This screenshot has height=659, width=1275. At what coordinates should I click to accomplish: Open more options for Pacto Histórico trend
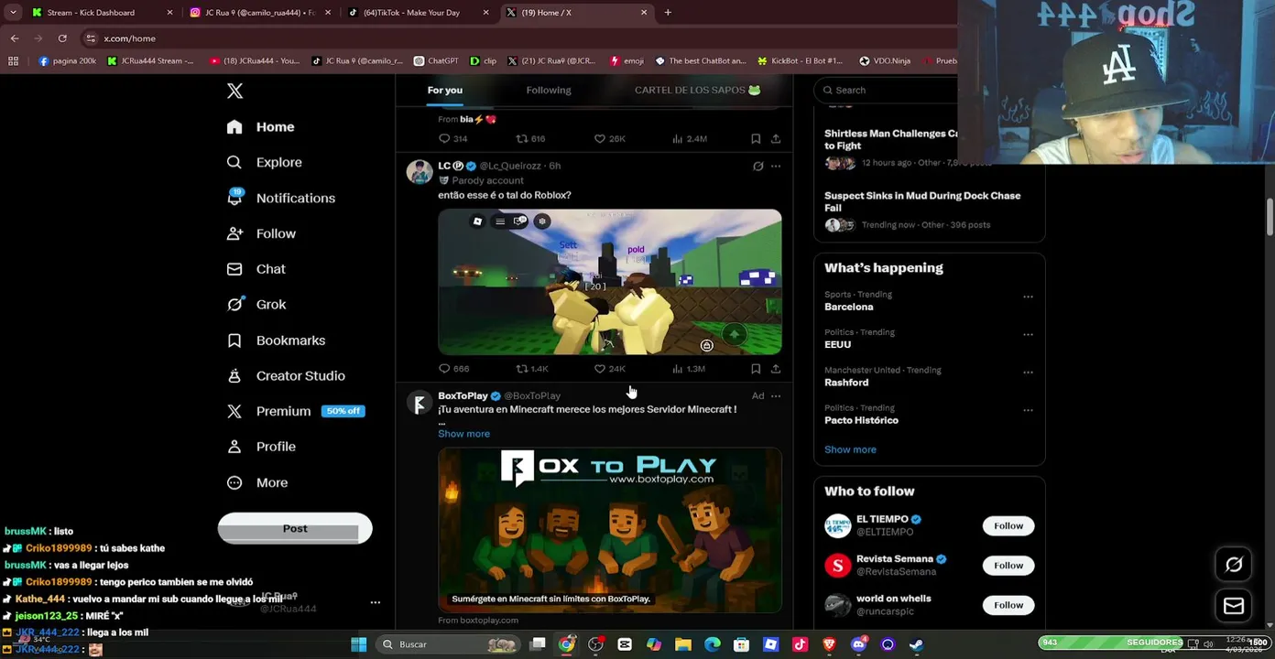pyautogui.click(x=1028, y=410)
